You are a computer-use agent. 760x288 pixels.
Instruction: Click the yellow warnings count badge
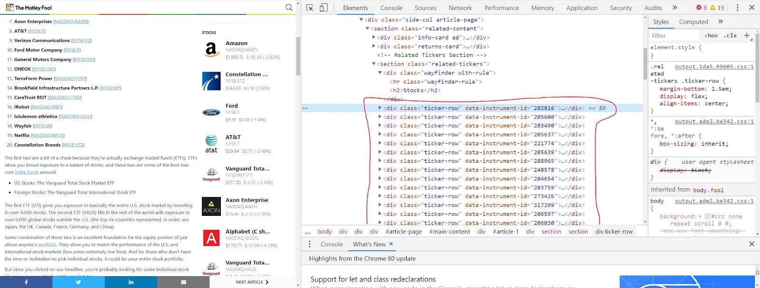click(x=717, y=8)
